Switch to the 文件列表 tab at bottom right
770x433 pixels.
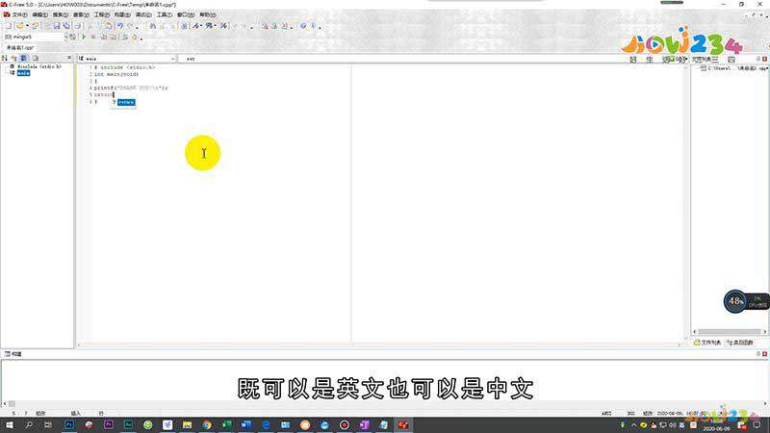pos(710,342)
